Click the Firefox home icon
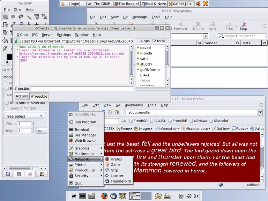The width and height of the screenshot is (268, 201). 117,112
